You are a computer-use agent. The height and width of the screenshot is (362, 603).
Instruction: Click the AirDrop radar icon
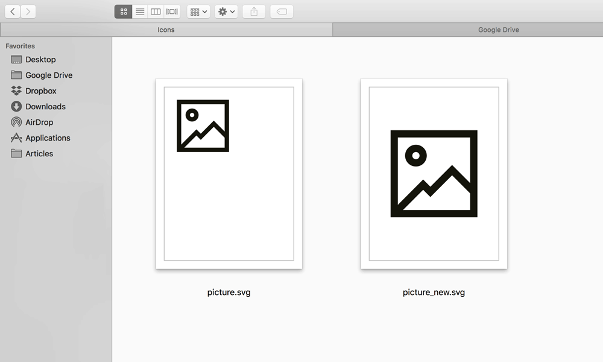tap(16, 122)
